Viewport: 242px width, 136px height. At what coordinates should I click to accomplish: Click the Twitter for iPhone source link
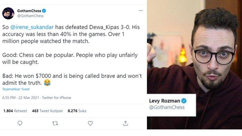pos(56,98)
